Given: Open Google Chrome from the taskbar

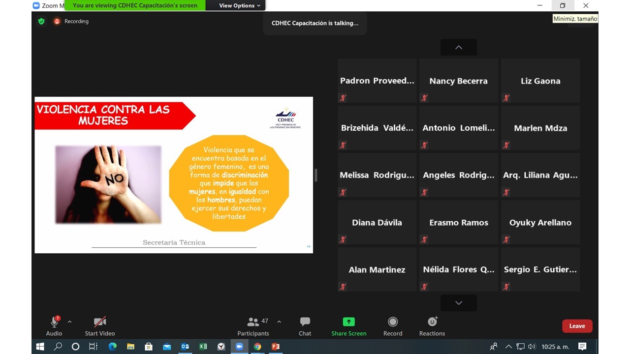Looking at the screenshot, I should click(257, 347).
